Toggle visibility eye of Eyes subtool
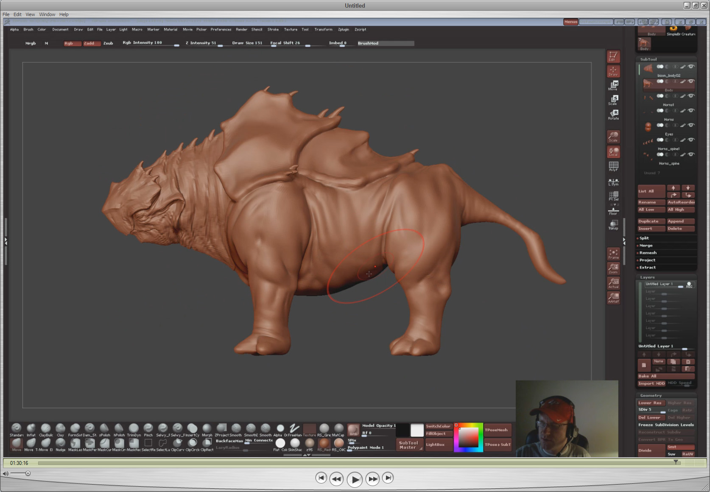Screen dimensions: 710x492 click(691, 125)
